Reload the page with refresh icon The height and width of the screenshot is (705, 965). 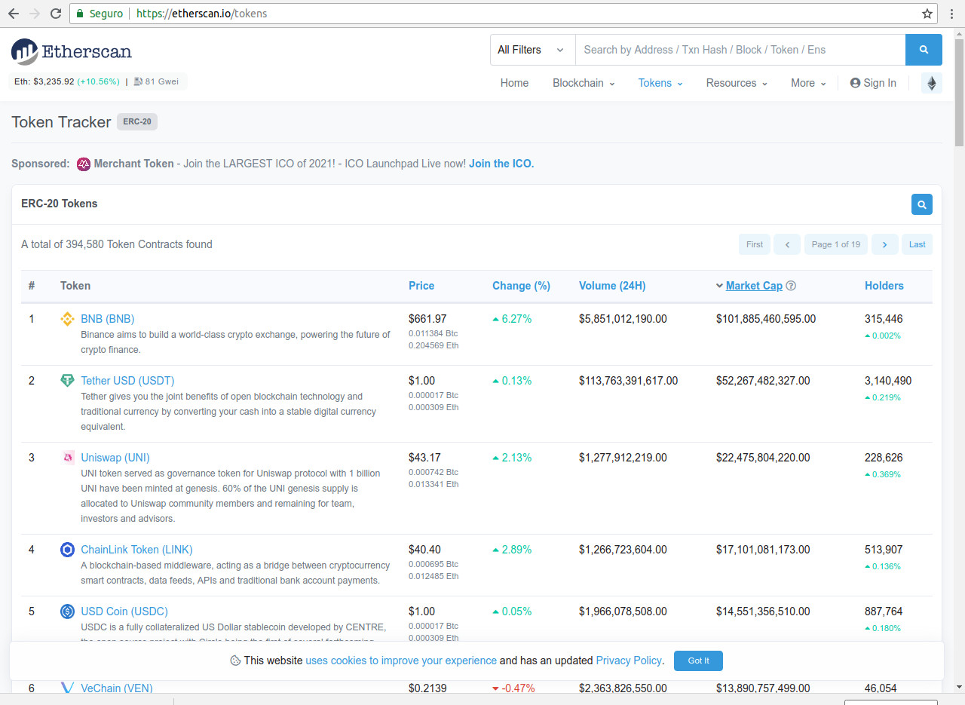[x=56, y=14]
